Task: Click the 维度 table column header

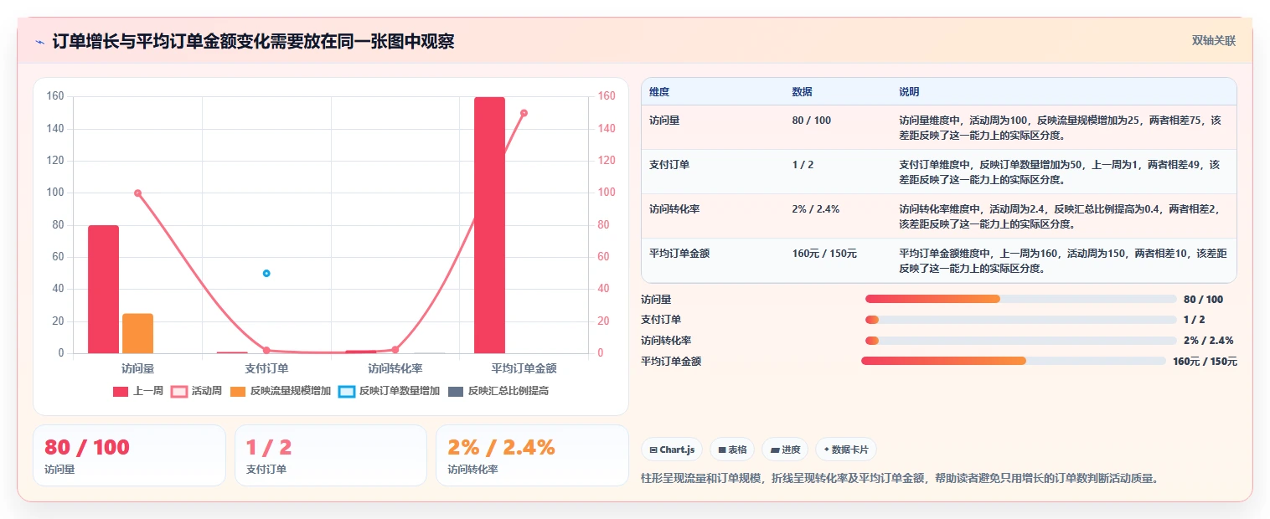Action: [659, 91]
